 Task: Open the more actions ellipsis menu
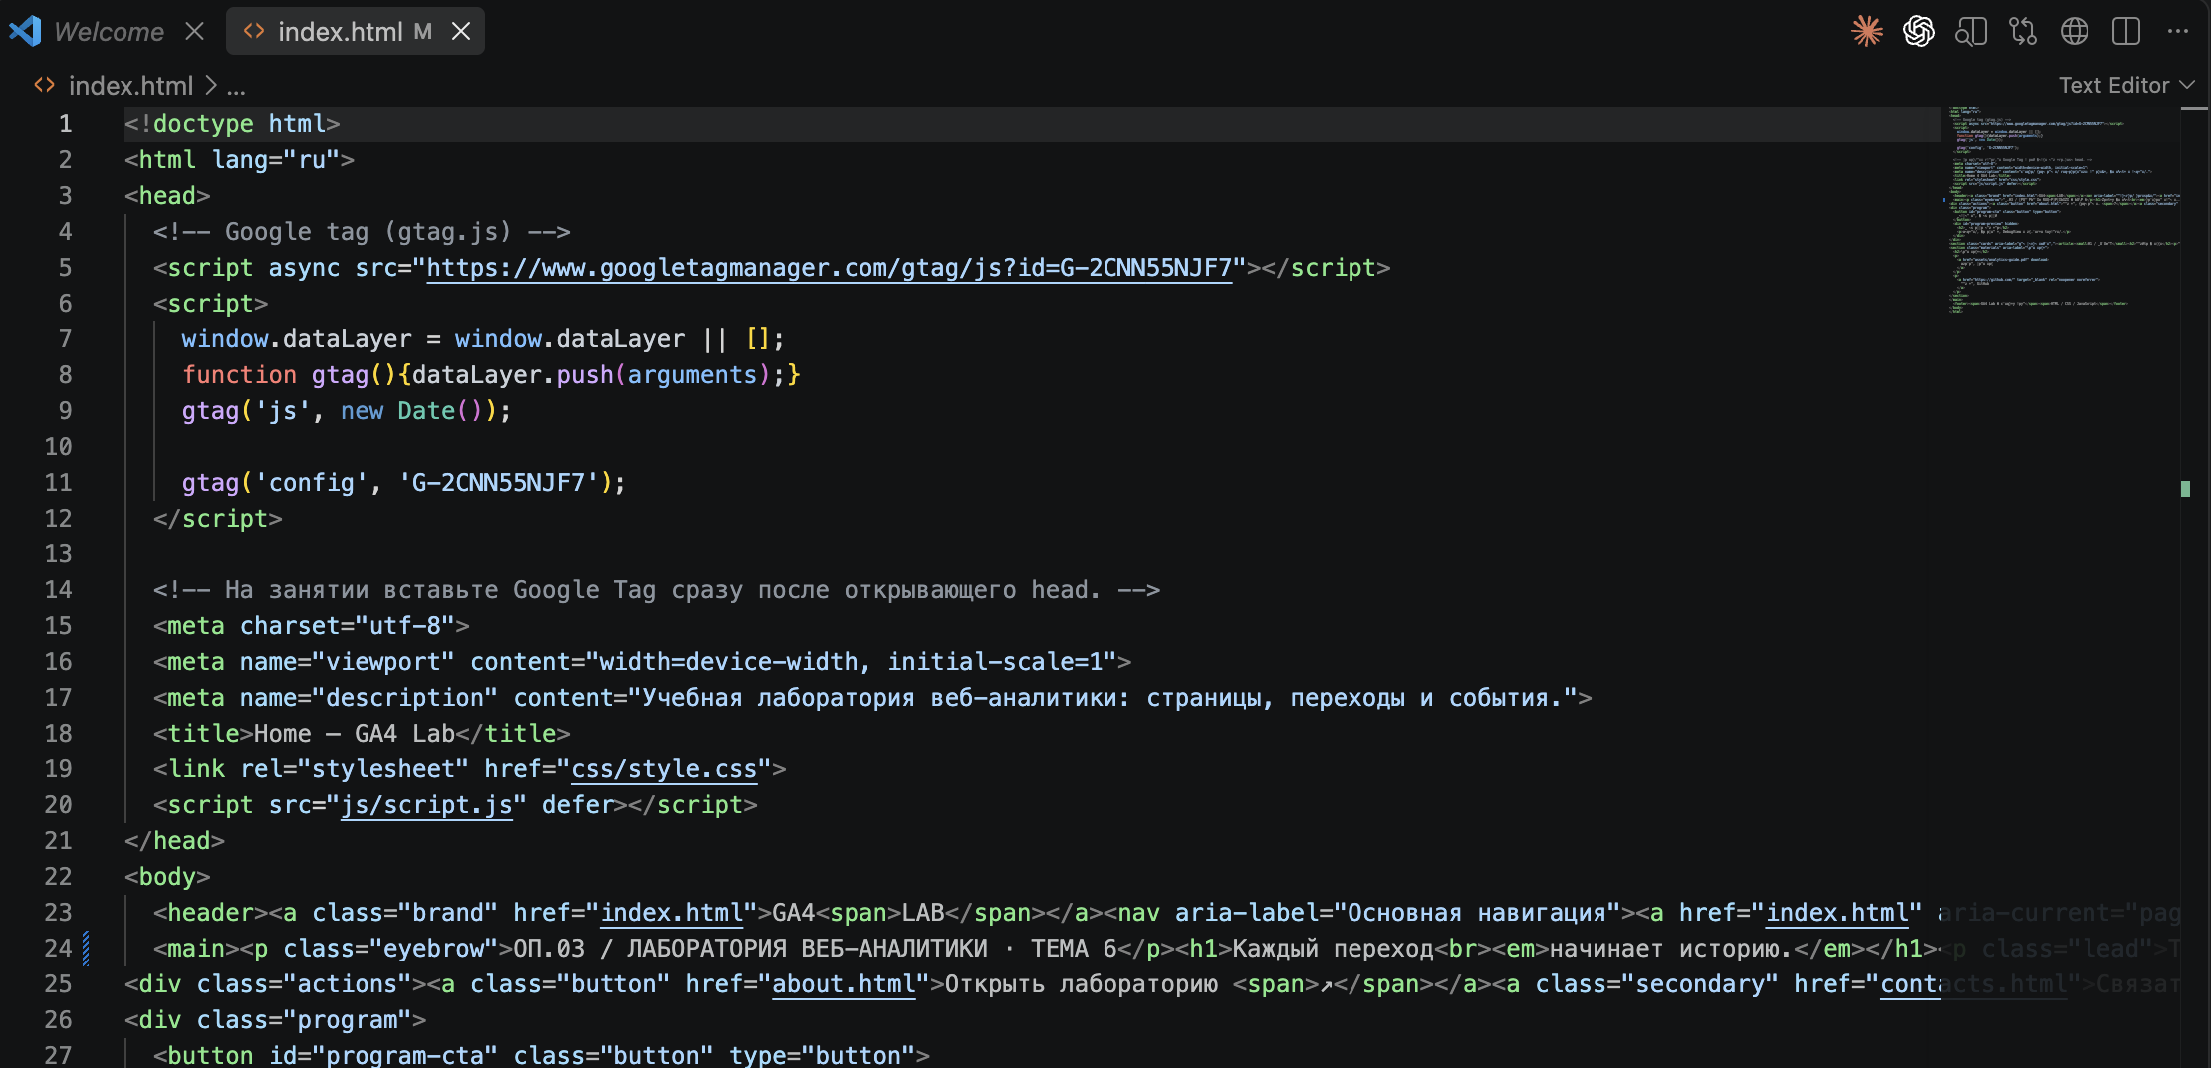pyautogui.click(x=2178, y=31)
